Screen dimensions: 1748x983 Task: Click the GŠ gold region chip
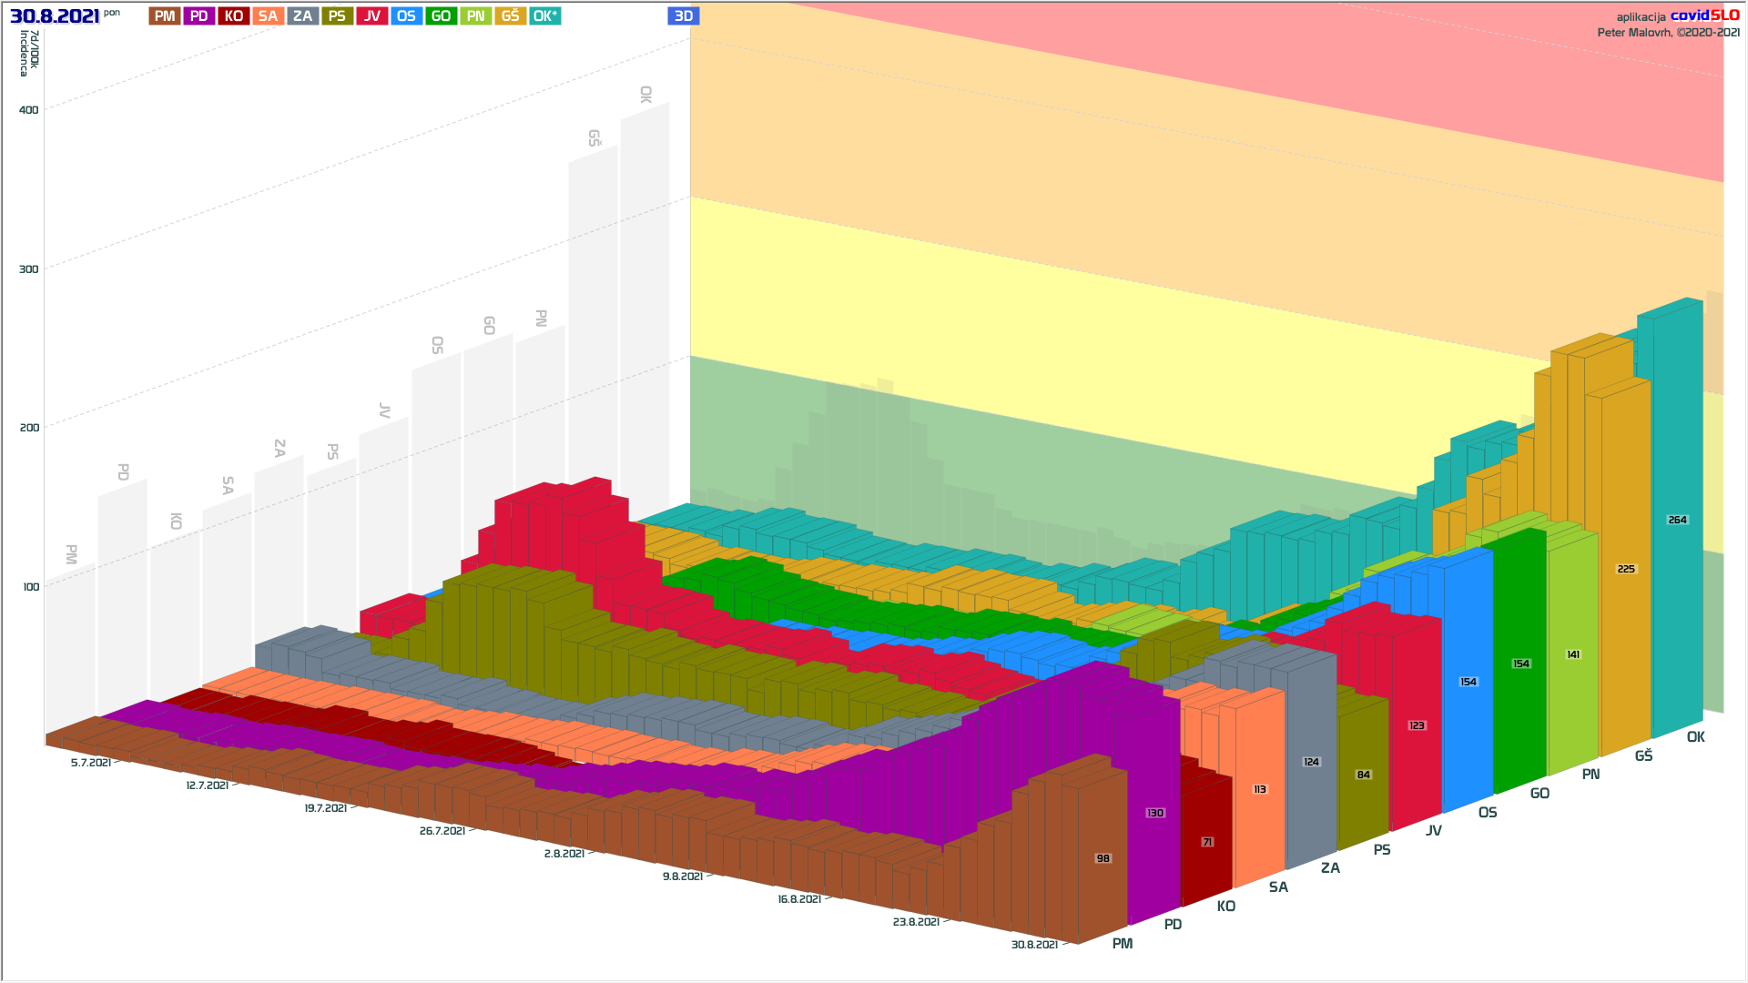pos(511,16)
